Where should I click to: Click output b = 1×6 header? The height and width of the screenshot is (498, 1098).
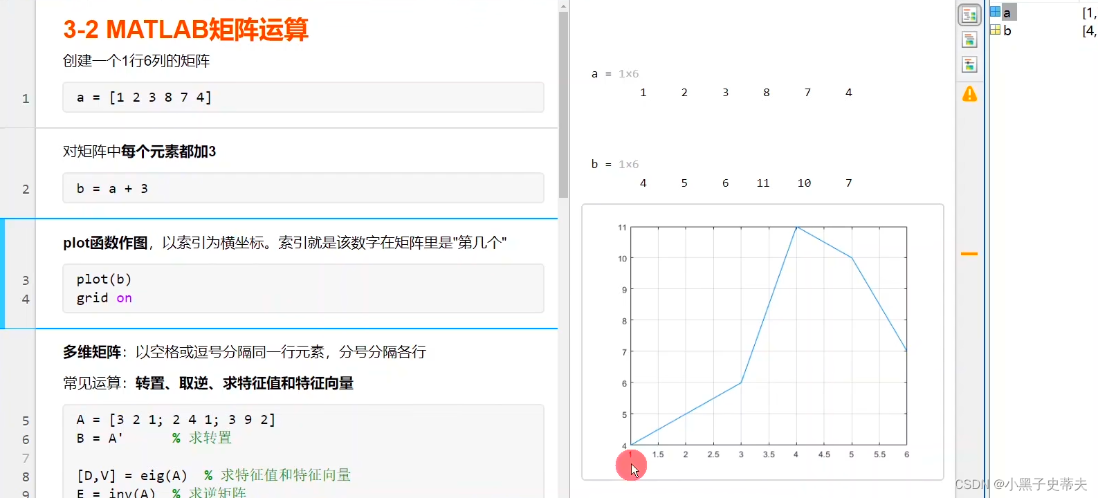614,164
